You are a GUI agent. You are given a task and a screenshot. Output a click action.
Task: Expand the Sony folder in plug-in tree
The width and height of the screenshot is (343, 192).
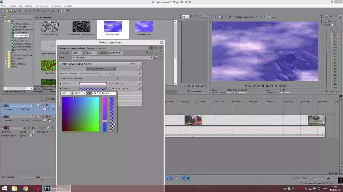pyautogui.click(x=5, y=61)
